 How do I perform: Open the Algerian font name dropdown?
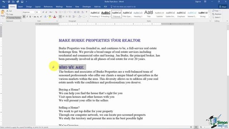34,12
